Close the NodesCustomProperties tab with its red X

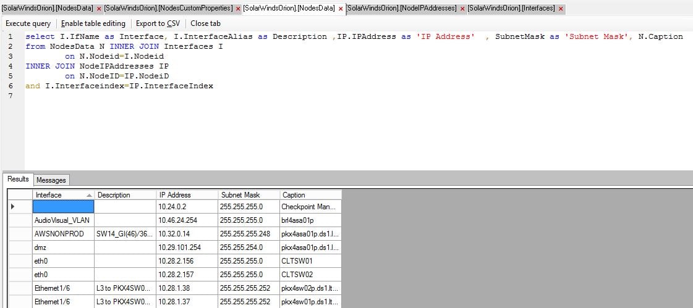click(x=238, y=9)
